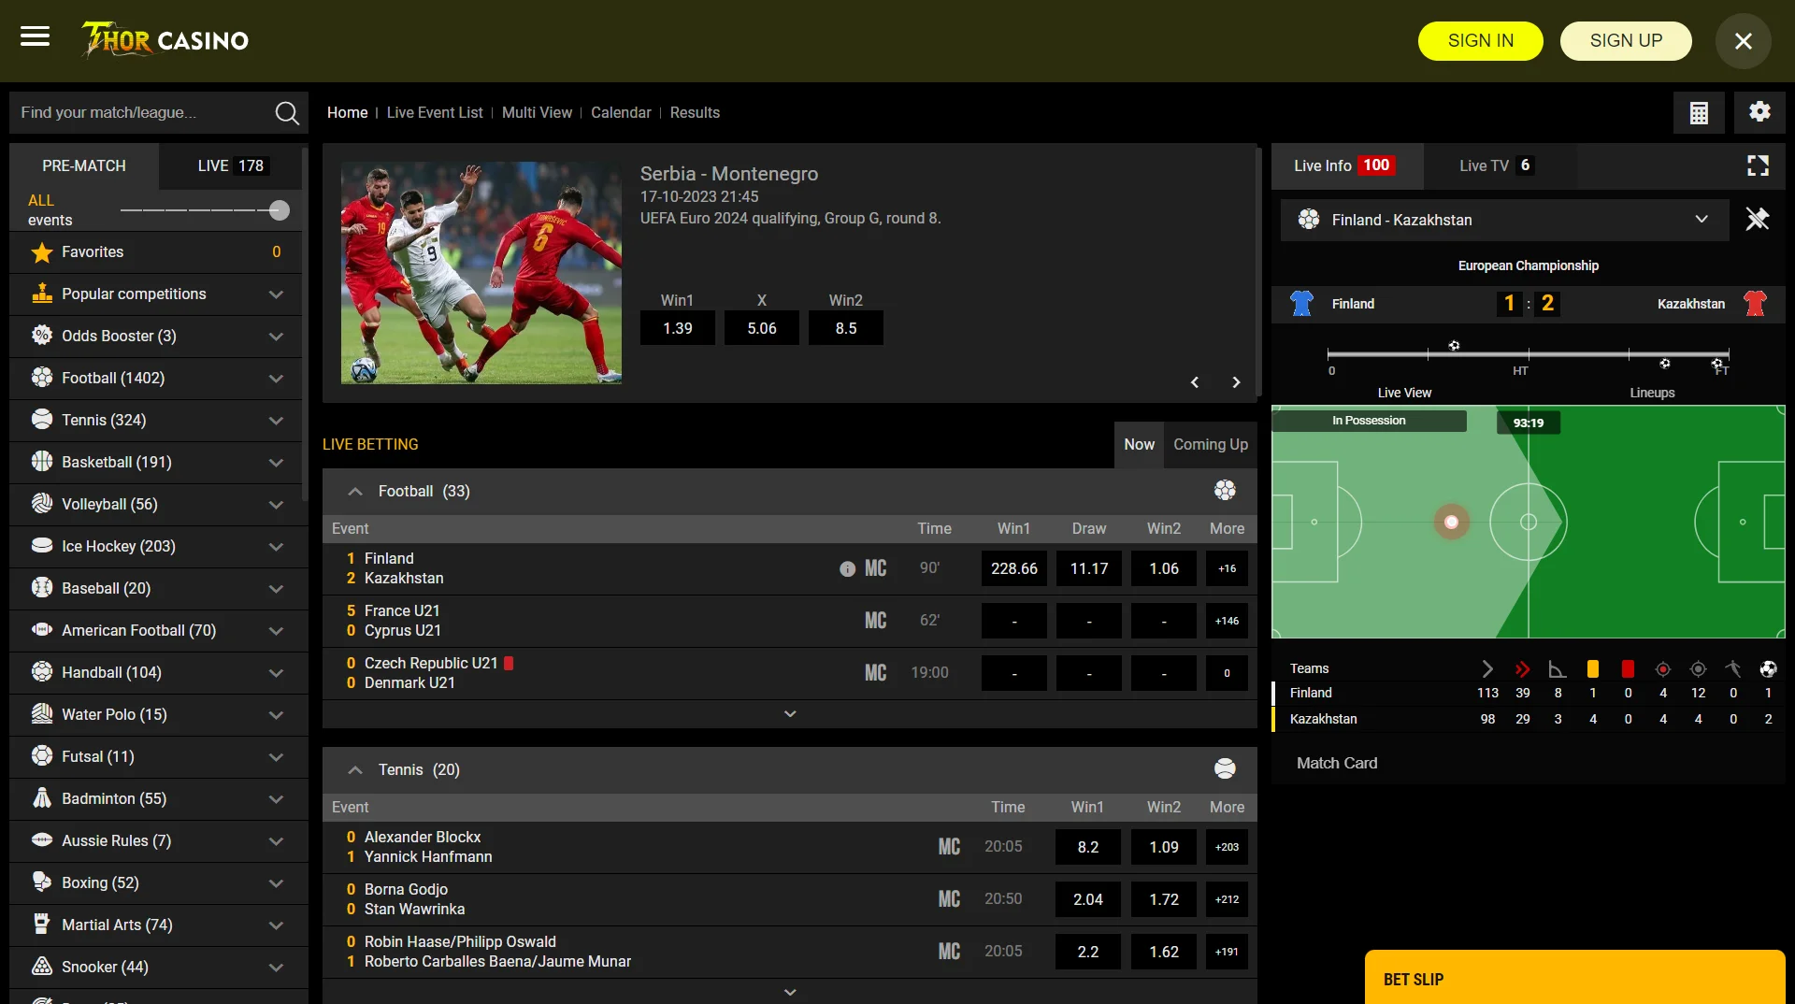Click the MC icon for France U21
The image size is (1795, 1004).
[x=875, y=621]
